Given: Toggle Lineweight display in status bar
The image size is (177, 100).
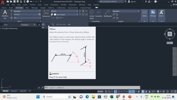Looking at the screenshot, I should [139, 91].
